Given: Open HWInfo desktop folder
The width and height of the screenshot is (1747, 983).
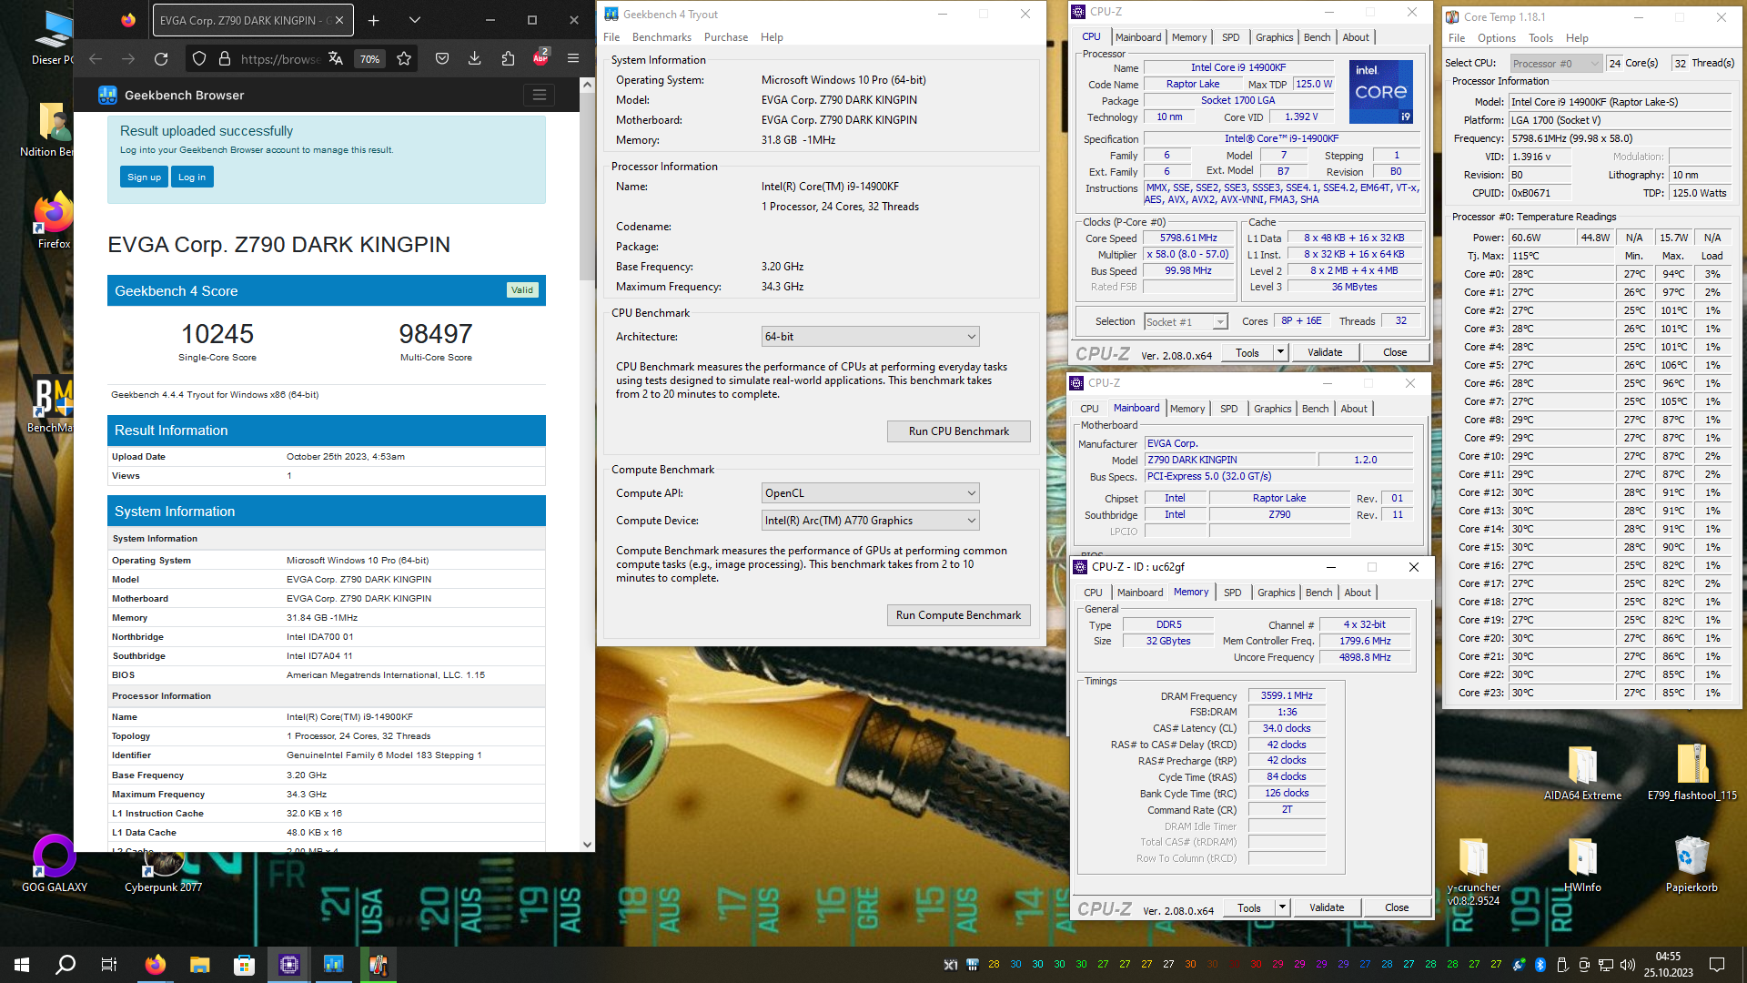Looking at the screenshot, I should click(1582, 865).
